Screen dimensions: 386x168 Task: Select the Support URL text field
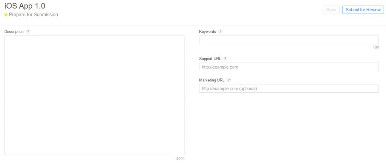click(289, 67)
